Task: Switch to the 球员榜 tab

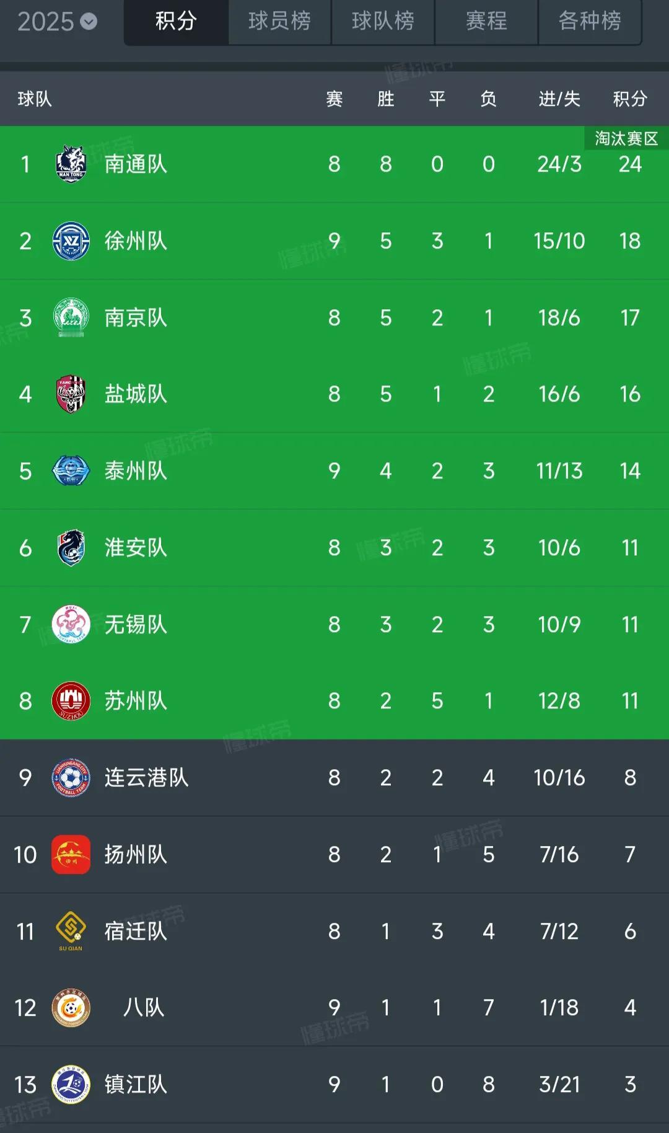Action: click(279, 22)
